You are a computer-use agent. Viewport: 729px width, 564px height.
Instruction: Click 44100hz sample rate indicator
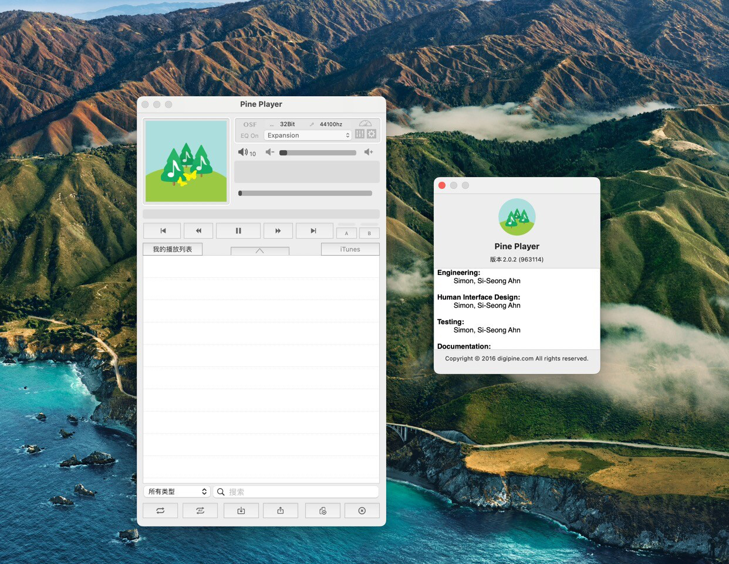[331, 124]
